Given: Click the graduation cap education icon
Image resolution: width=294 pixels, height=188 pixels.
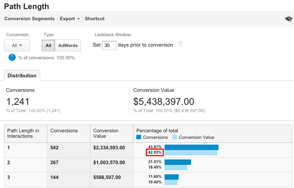Looking at the screenshot, I should 288,19.
